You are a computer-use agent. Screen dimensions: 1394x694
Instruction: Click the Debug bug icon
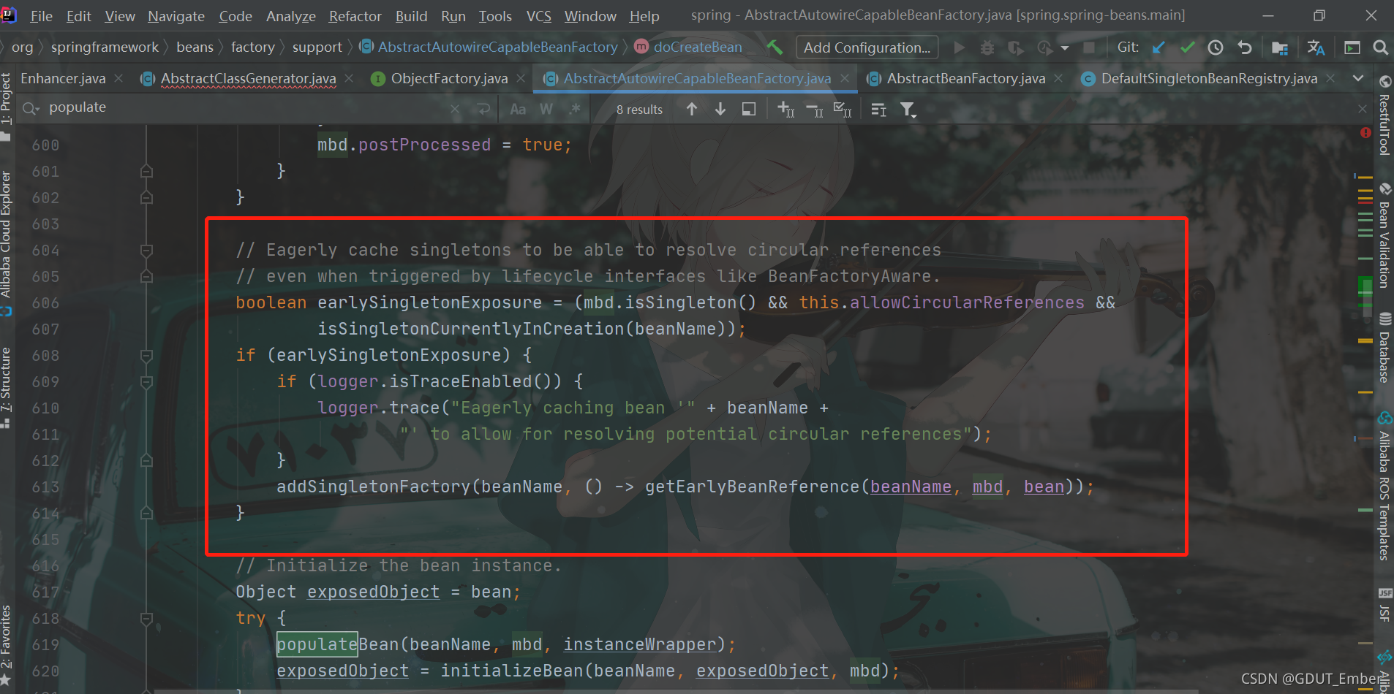click(x=987, y=47)
